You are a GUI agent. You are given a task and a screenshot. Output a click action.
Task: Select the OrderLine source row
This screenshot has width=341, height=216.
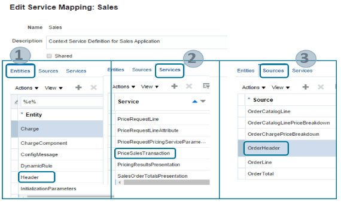[x=291, y=162]
